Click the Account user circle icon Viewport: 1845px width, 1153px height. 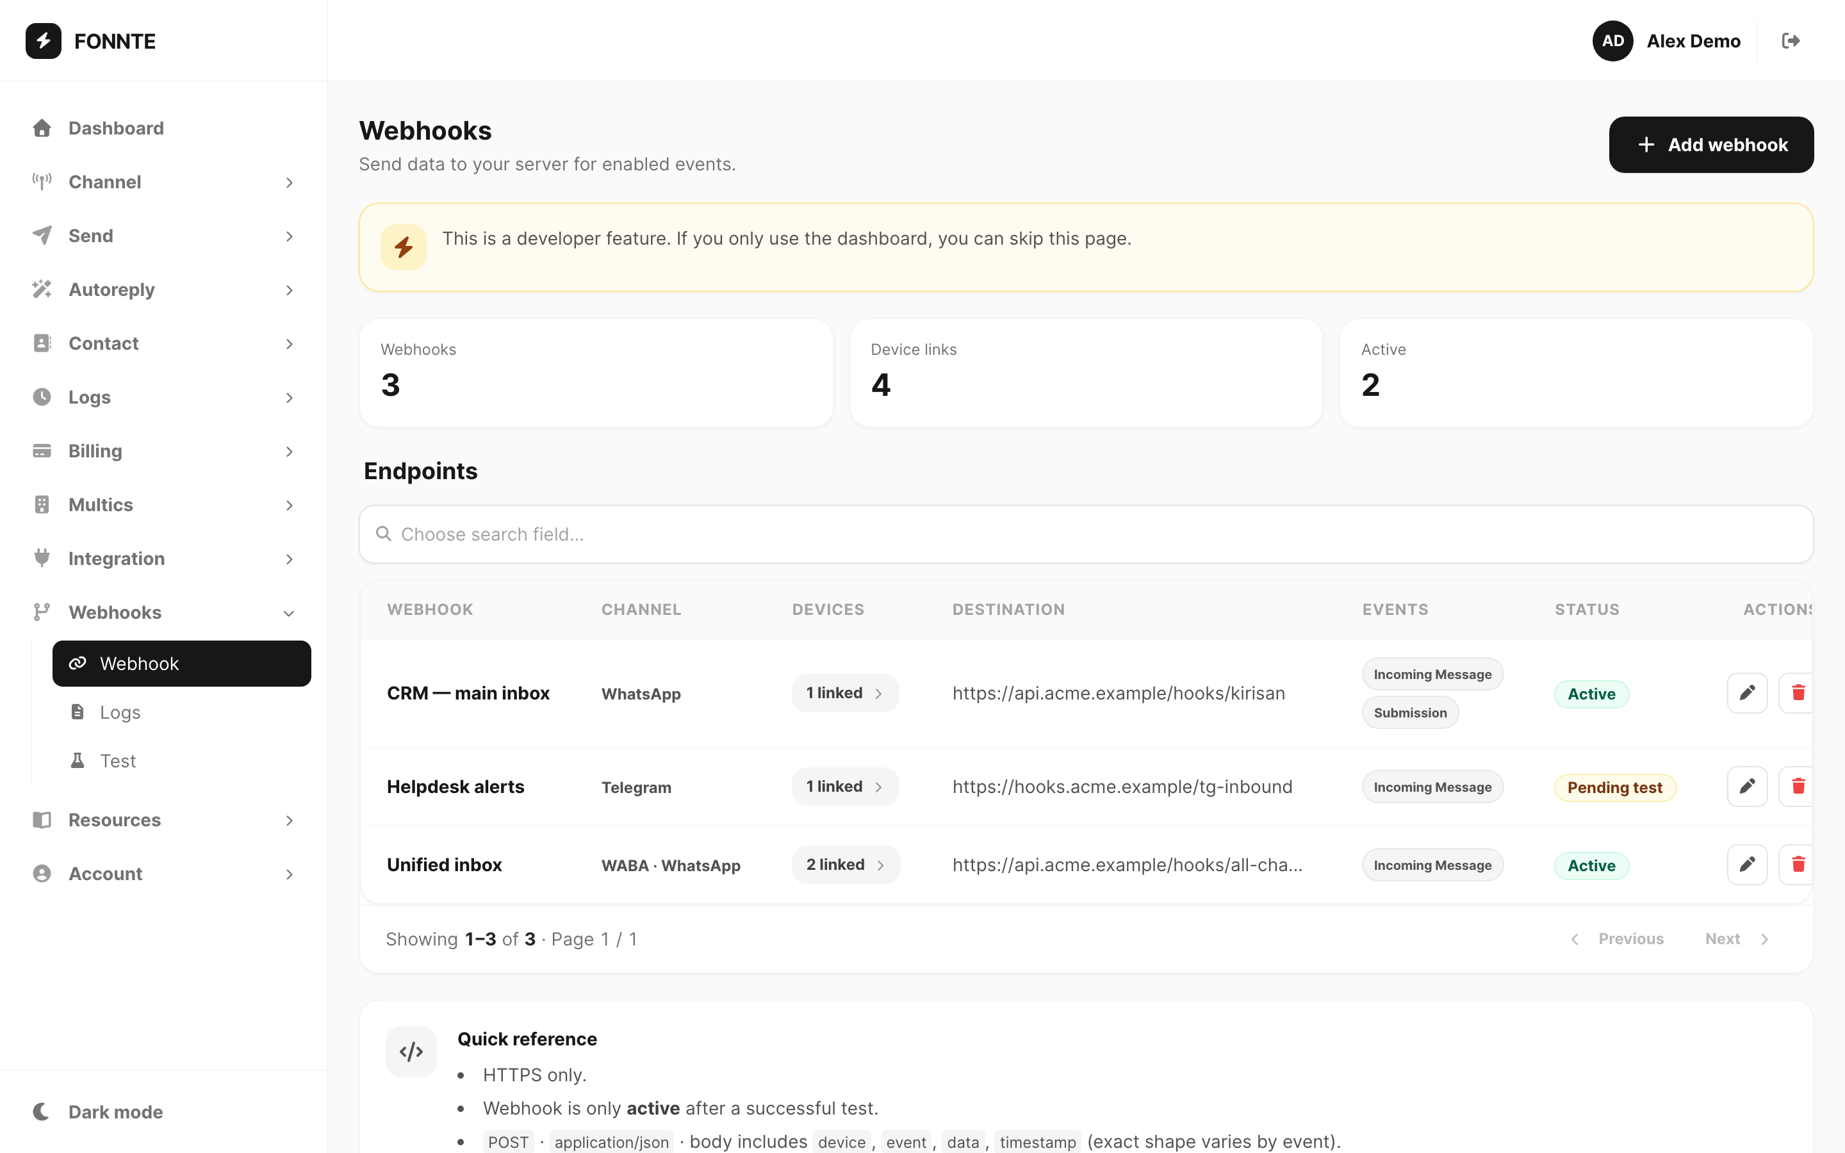coord(42,874)
